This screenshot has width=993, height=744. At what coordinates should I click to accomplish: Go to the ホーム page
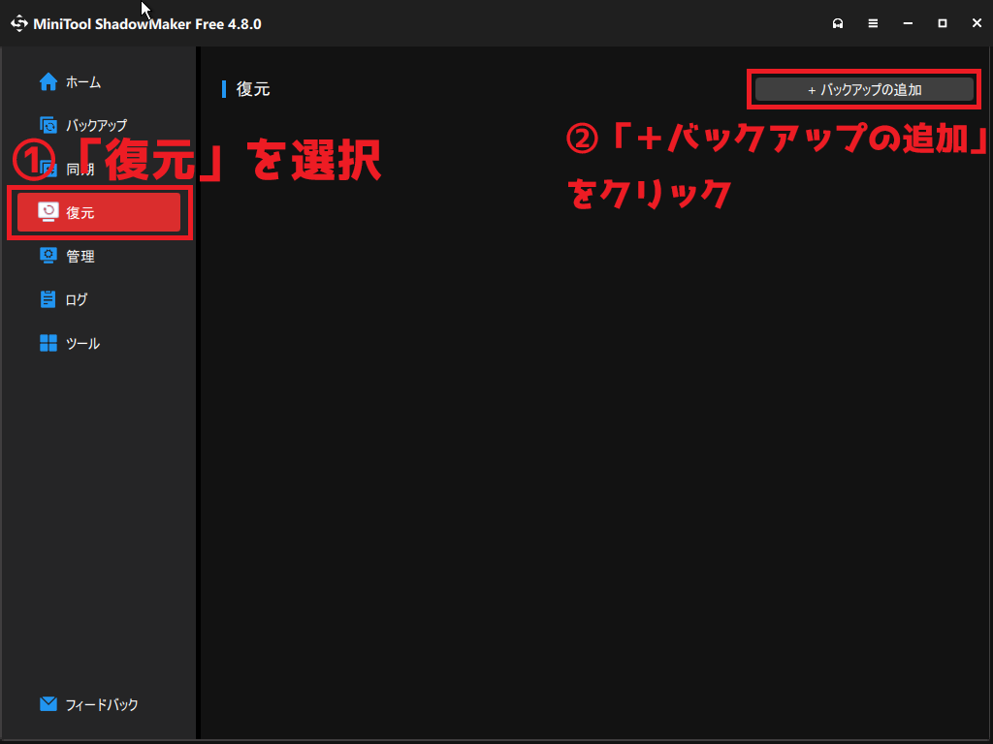(83, 82)
